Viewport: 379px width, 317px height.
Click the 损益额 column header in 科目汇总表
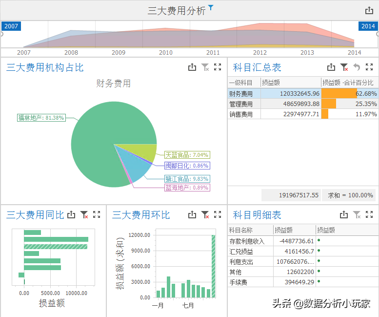[290, 83]
